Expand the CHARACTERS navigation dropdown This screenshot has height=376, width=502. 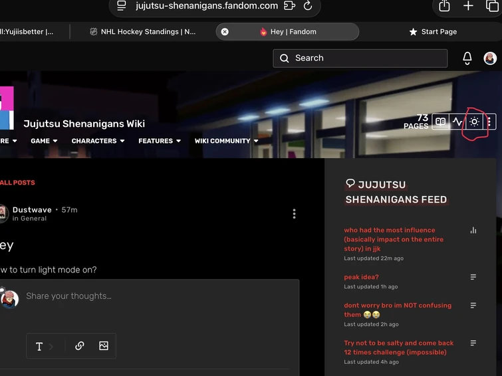pos(98,141)
